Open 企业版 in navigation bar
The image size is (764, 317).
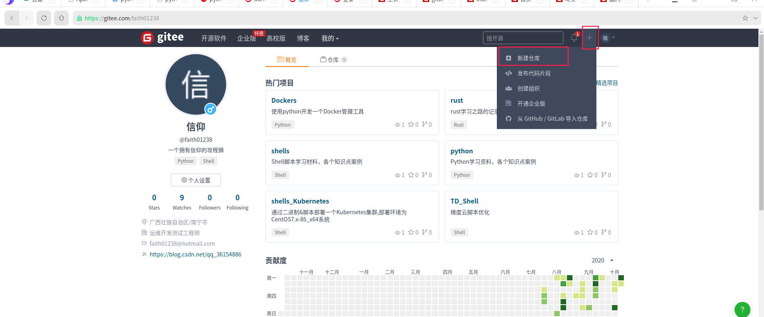246,38
